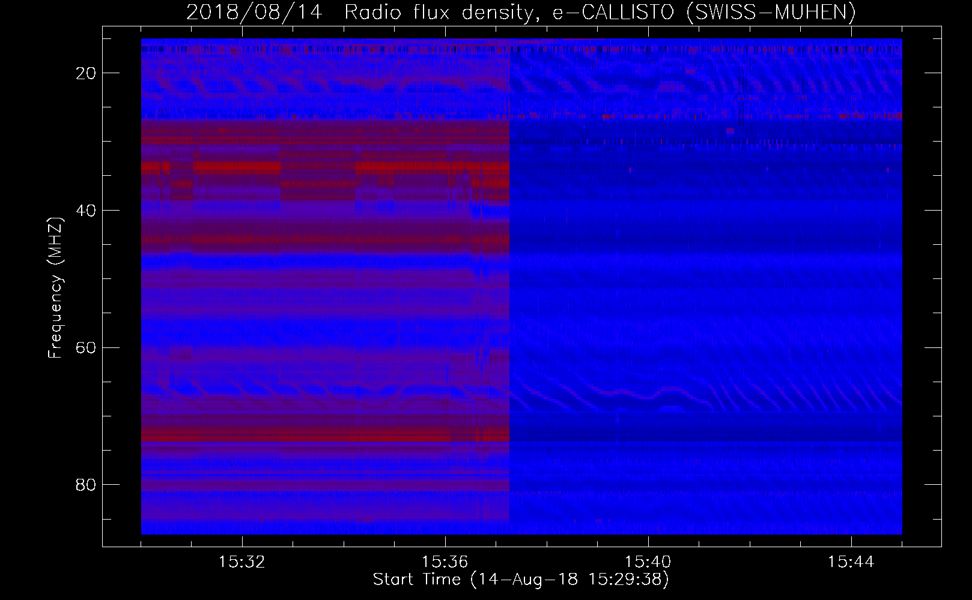Click the 'Frequency (MHZ)' y-axis label
The height and width of the screenshot is (600, 972).
(55, 288)
